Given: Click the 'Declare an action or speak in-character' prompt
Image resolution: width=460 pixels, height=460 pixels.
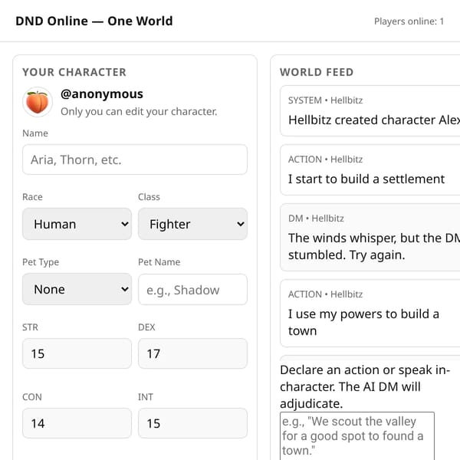Looking at the screenshot, I should pyautogui.click(x=365, y=386).
